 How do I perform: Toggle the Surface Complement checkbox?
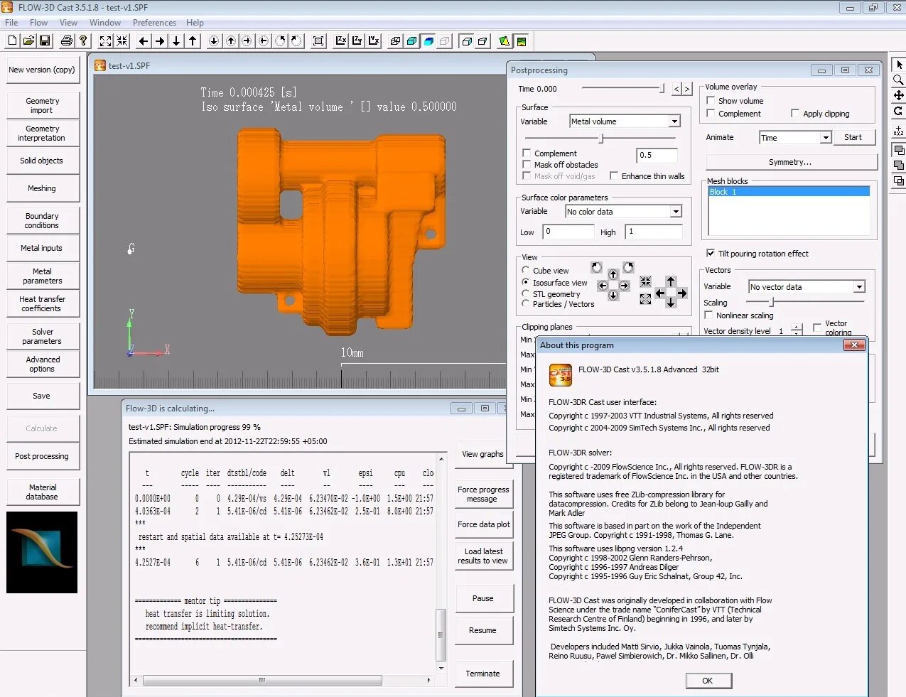527,153
